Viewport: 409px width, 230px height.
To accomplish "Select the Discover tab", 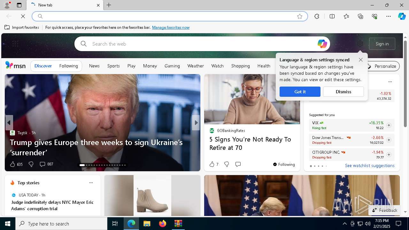I will pyautogui.click(x=43, y=66).
